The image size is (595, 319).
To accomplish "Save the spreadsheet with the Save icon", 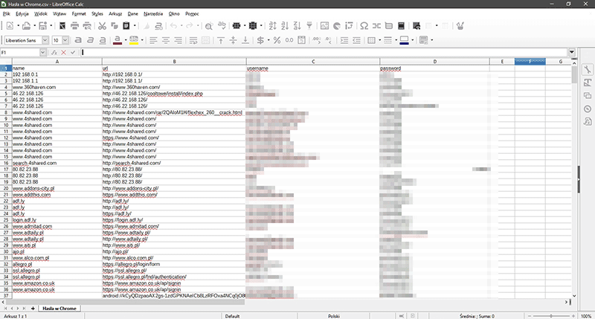I will tap(43, 26).
